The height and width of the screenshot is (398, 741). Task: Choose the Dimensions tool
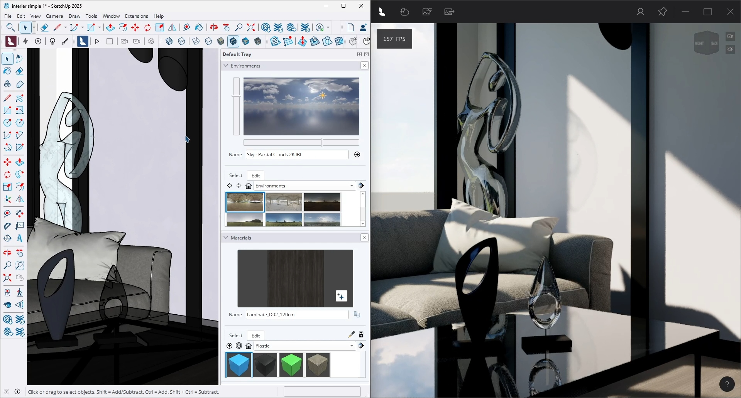click(20, 214)
